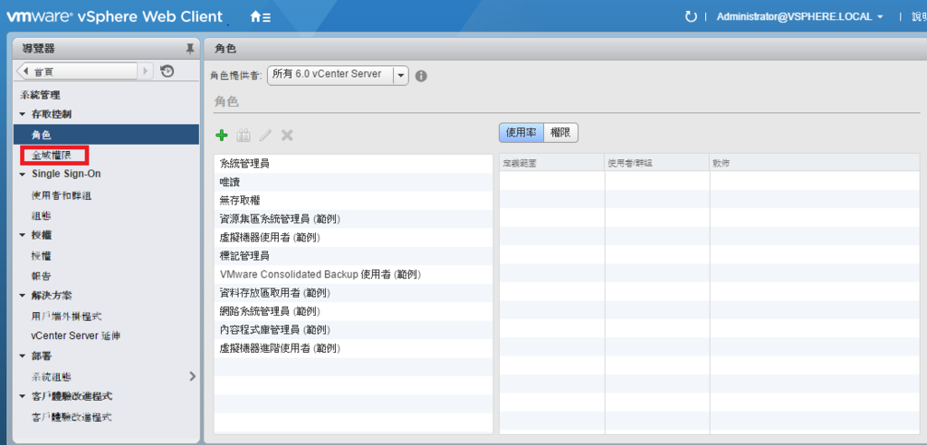927x445 pixels.
Task: Select 內容程式庫管理員 (範例) role
Action: (x=353, y=330)
